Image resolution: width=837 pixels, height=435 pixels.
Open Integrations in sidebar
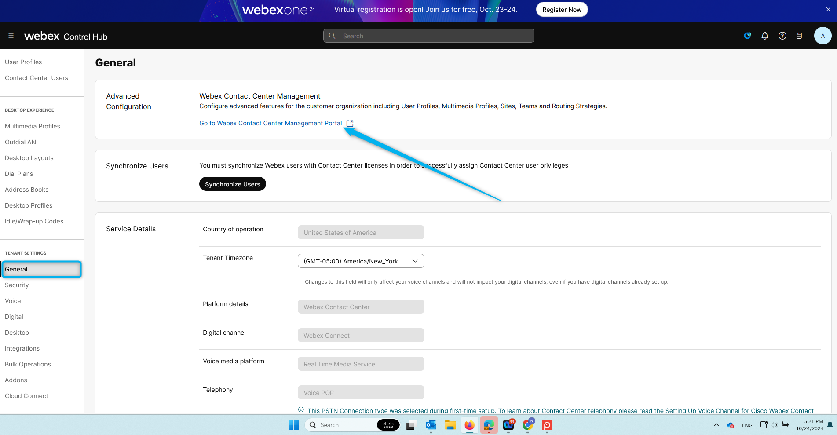(x=22, y=348)
